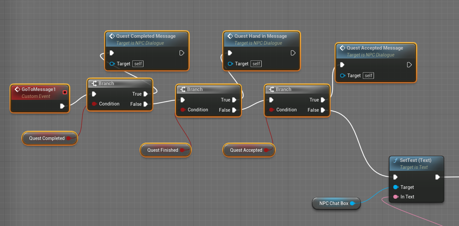
Task: Click Quest Hand in Message exec output pin
Action: (294, 53)
